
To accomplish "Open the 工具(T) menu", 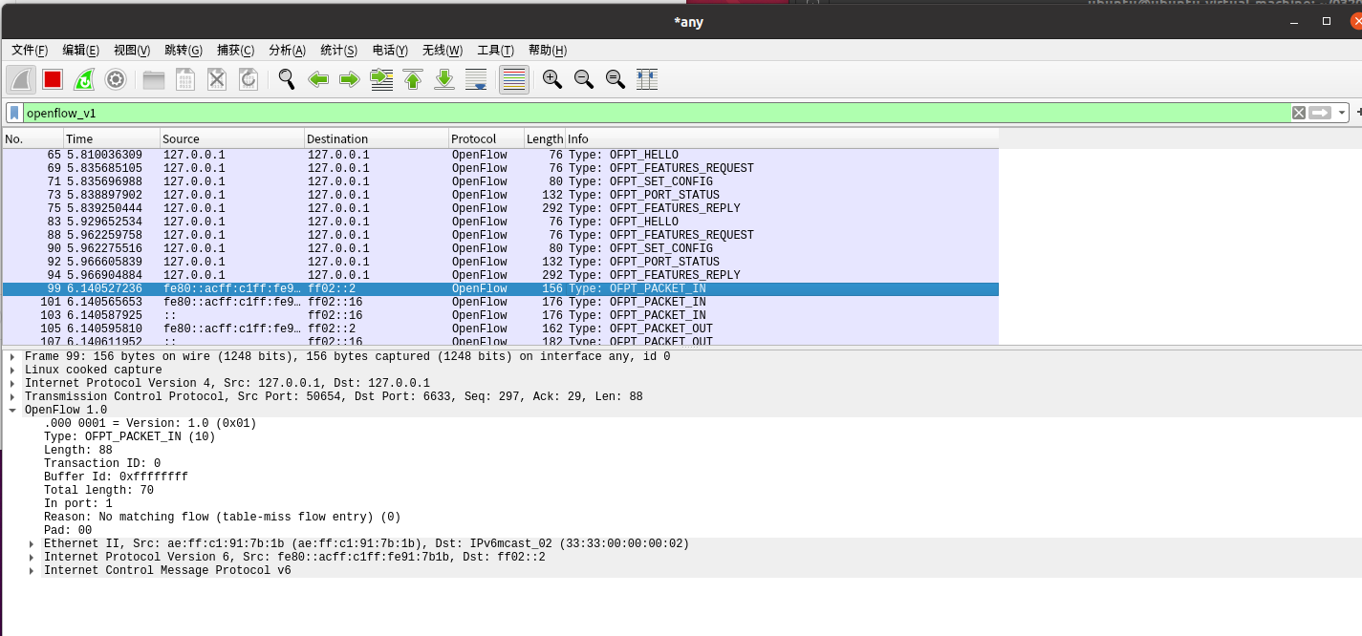I will [495, 50].
